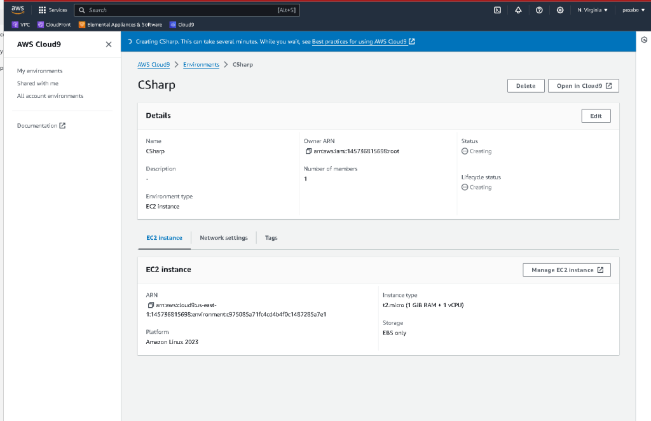Focus the top Search field
This screenshot has width=651, height=421.
pos(187,10)
